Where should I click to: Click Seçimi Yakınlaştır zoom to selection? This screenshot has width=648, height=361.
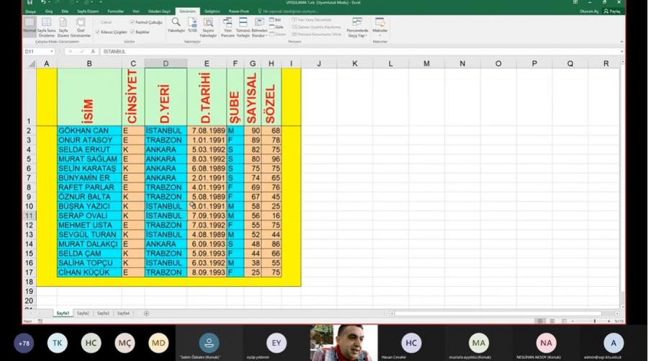point(208,27)
